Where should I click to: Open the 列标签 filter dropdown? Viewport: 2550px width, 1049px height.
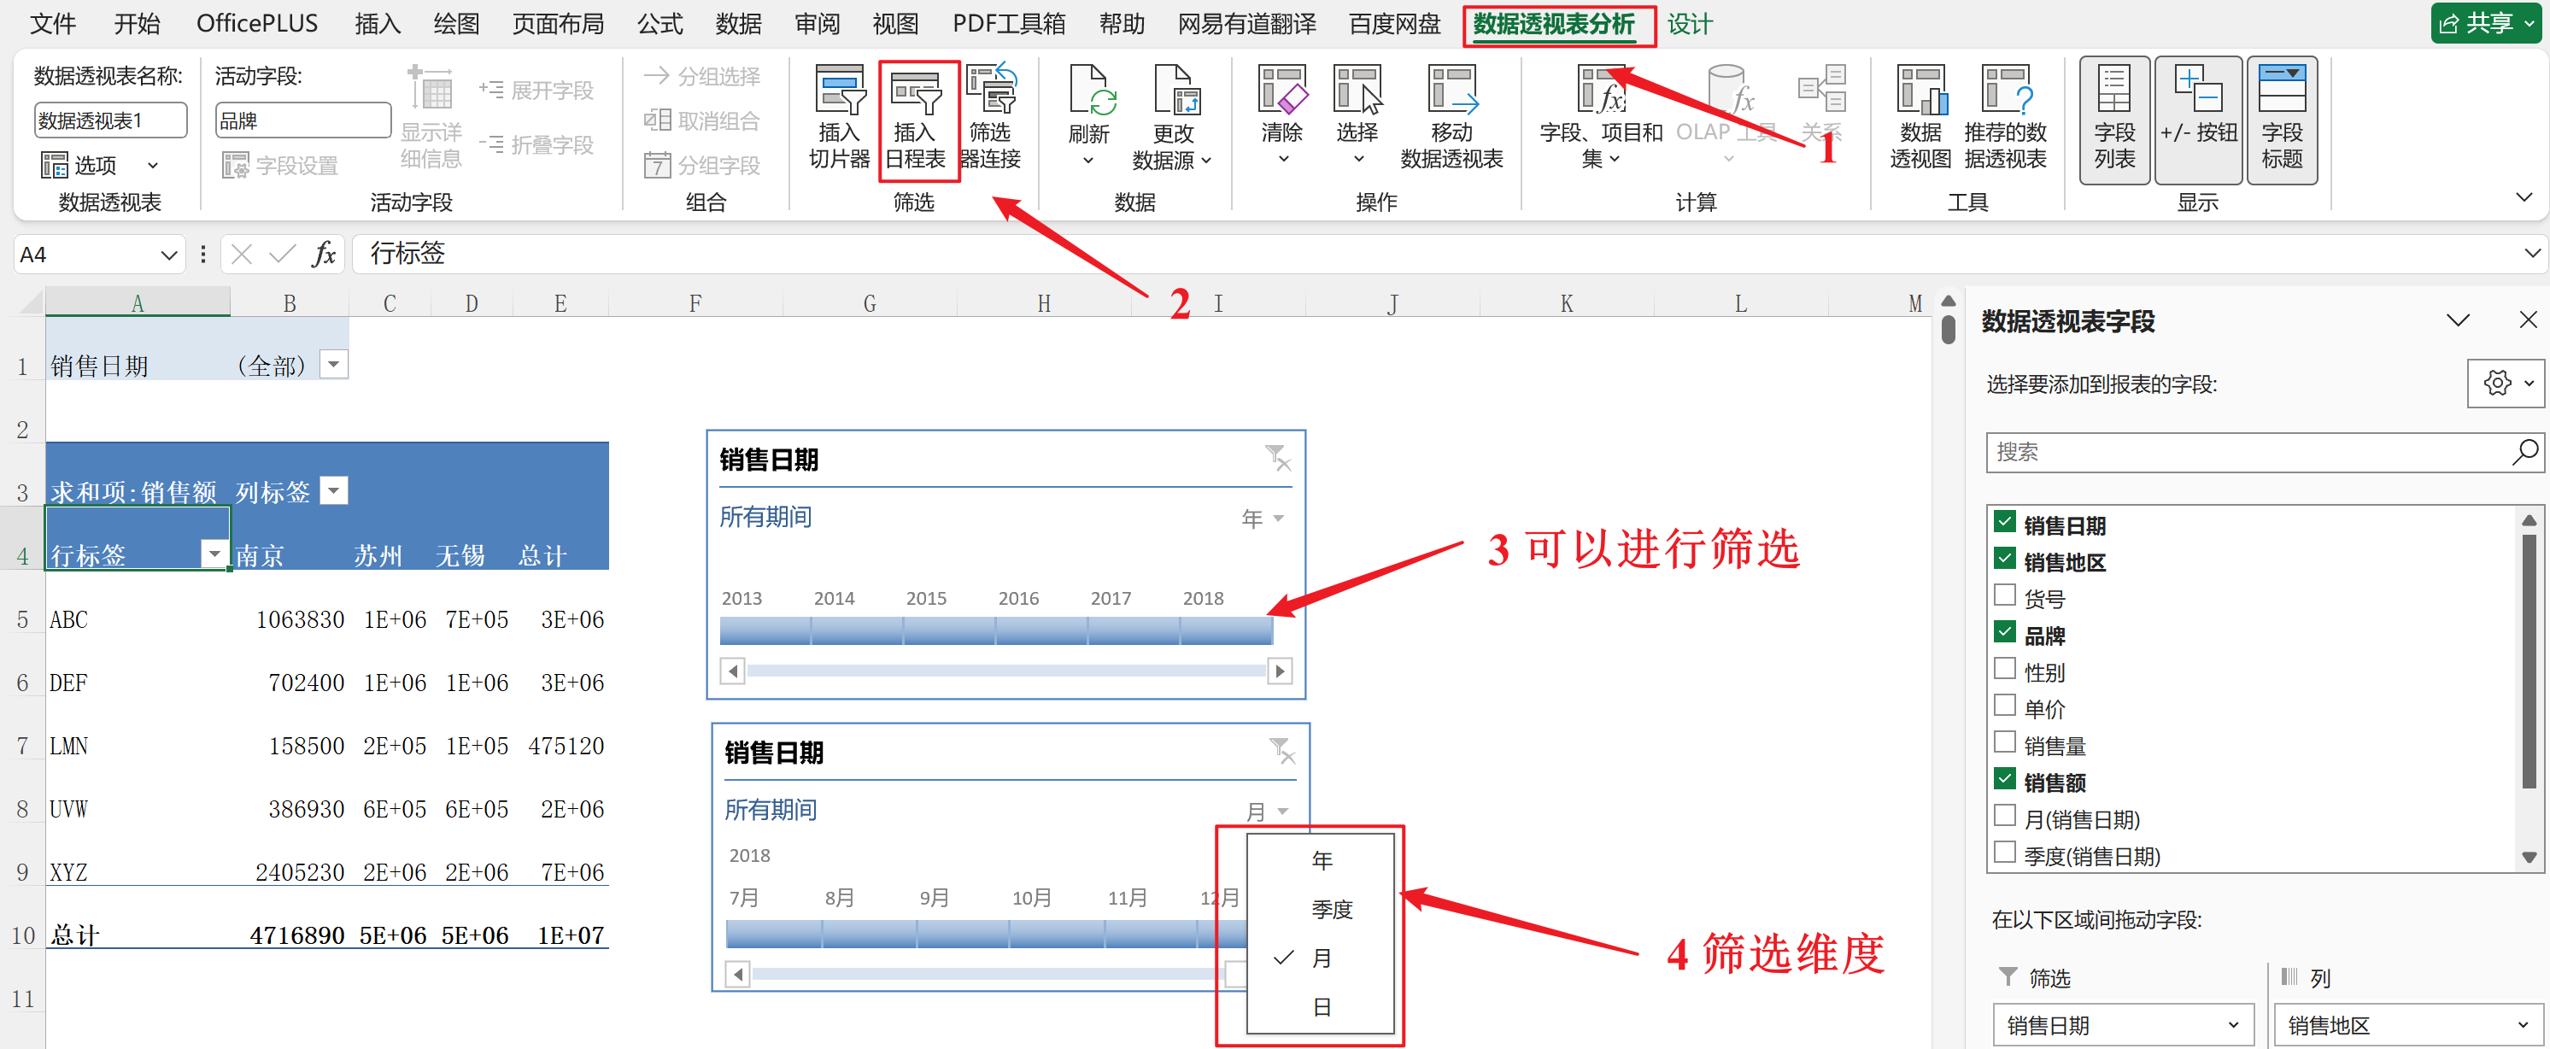coord(335,491)
